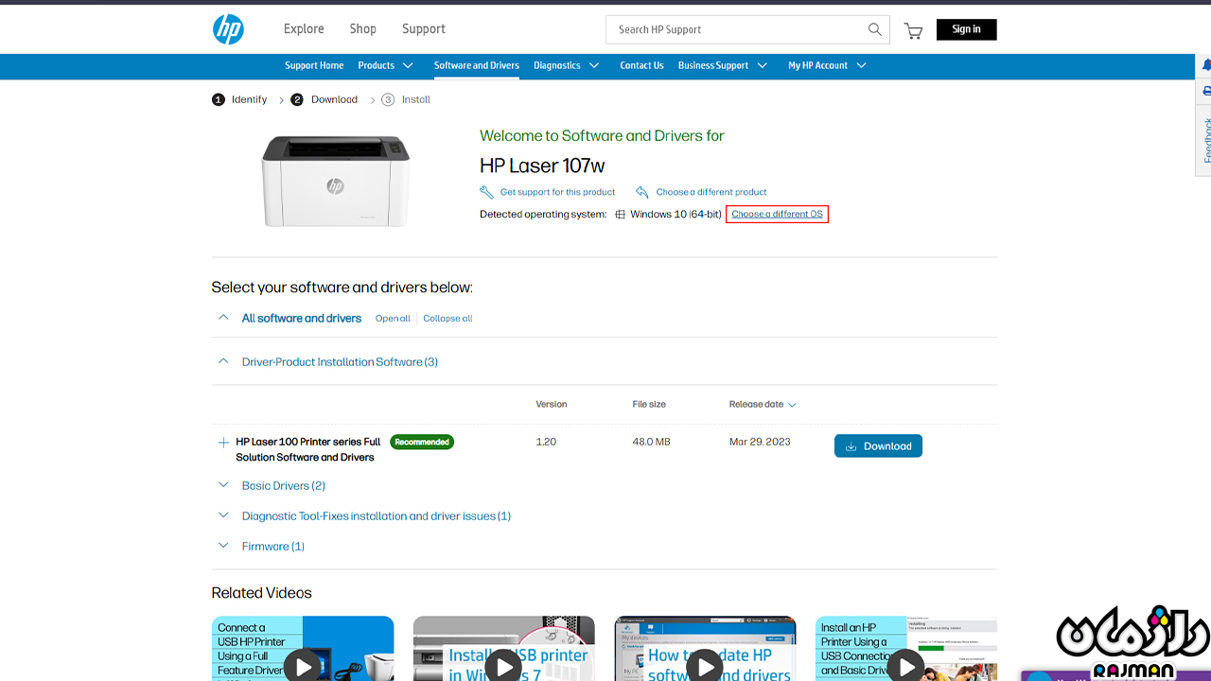1211x681 pixels.
Task: Play the Connect a USB HP Printer video
Action: (x=303, y=667)
